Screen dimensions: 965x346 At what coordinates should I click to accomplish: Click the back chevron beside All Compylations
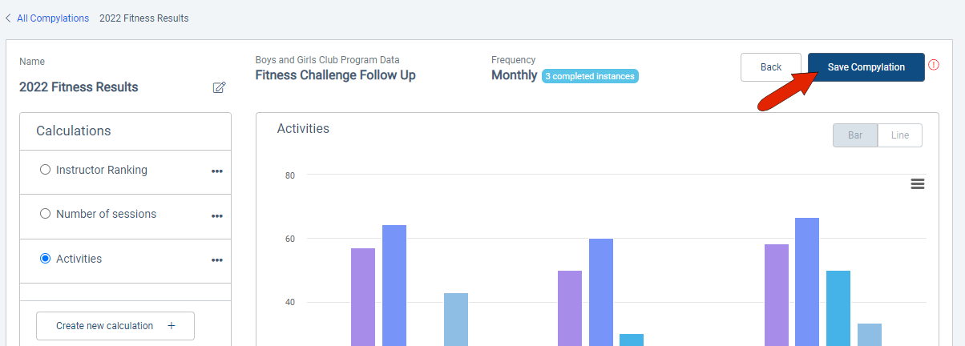point(8,18)
